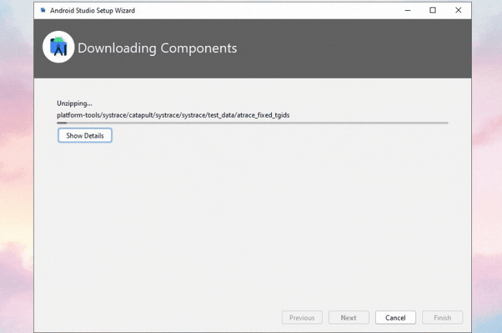The width and height of the screenshot is (502, 333).
Task: Click the Downloading Components heading
Action: (157, 48)
